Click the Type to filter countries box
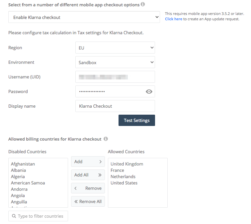The image size is (251, 224). (41, 216)
